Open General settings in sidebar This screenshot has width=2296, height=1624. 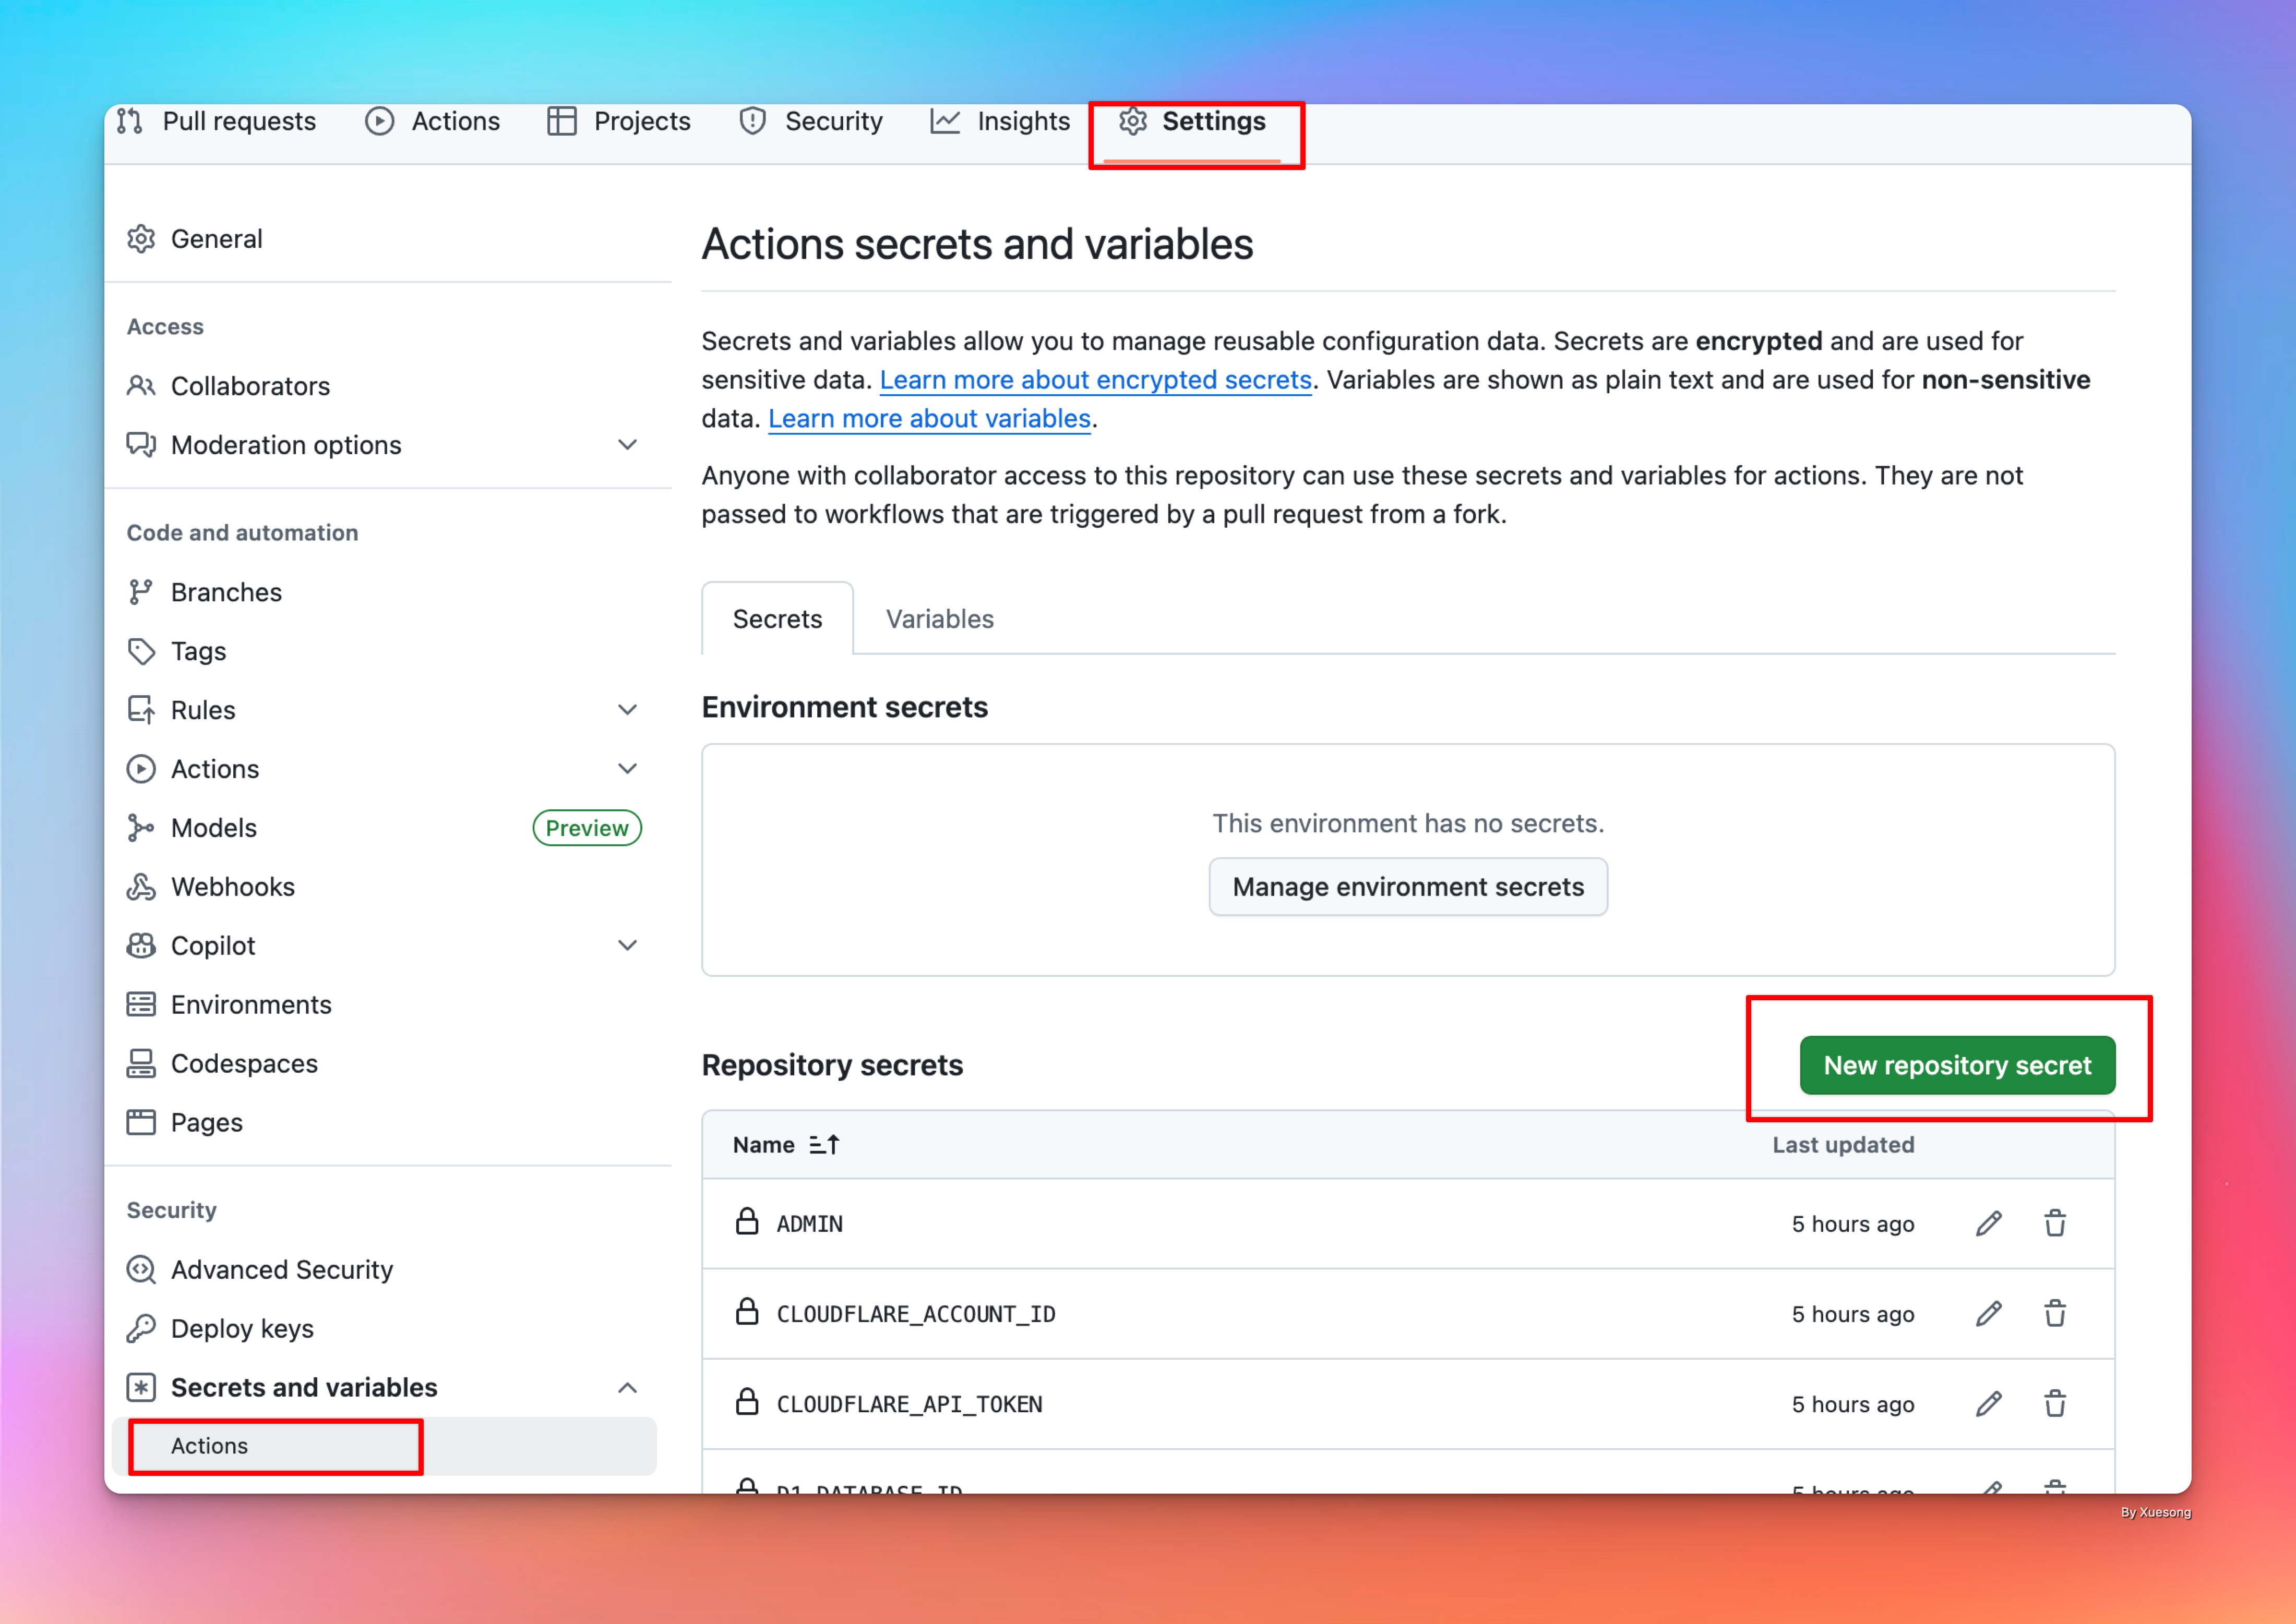[x=388, y=239]
